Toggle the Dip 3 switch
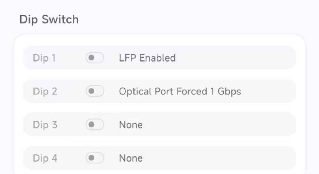Viewport: 319px width, 174px height. click(95, 125)
